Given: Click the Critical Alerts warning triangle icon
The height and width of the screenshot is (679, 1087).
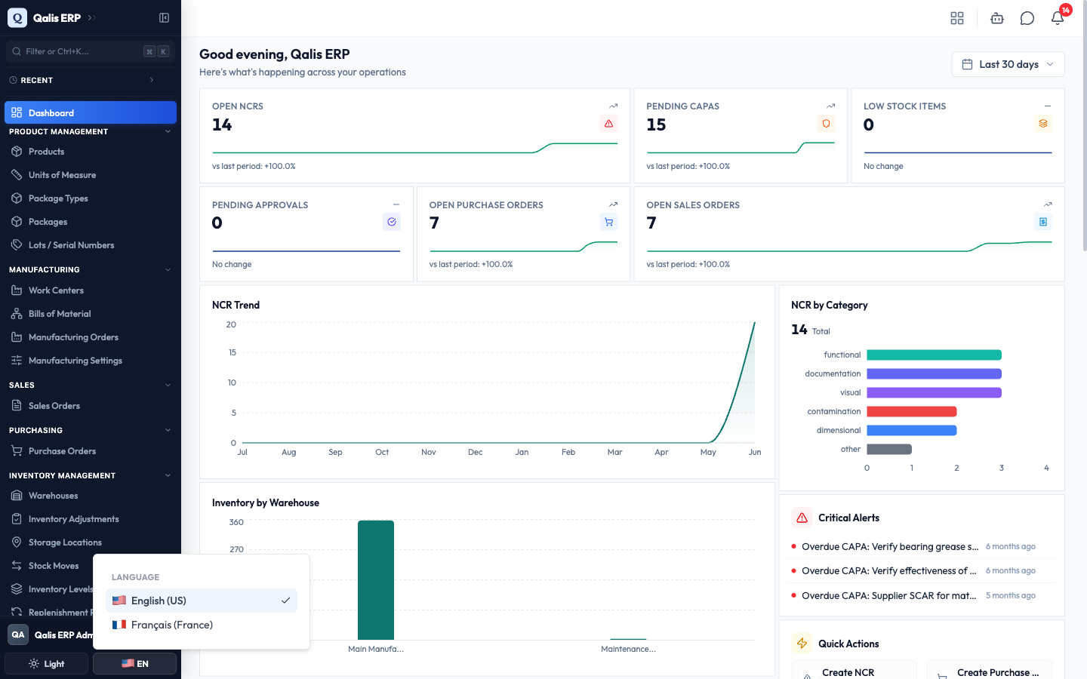Looking at the screenshot, I should pos(802,518).
